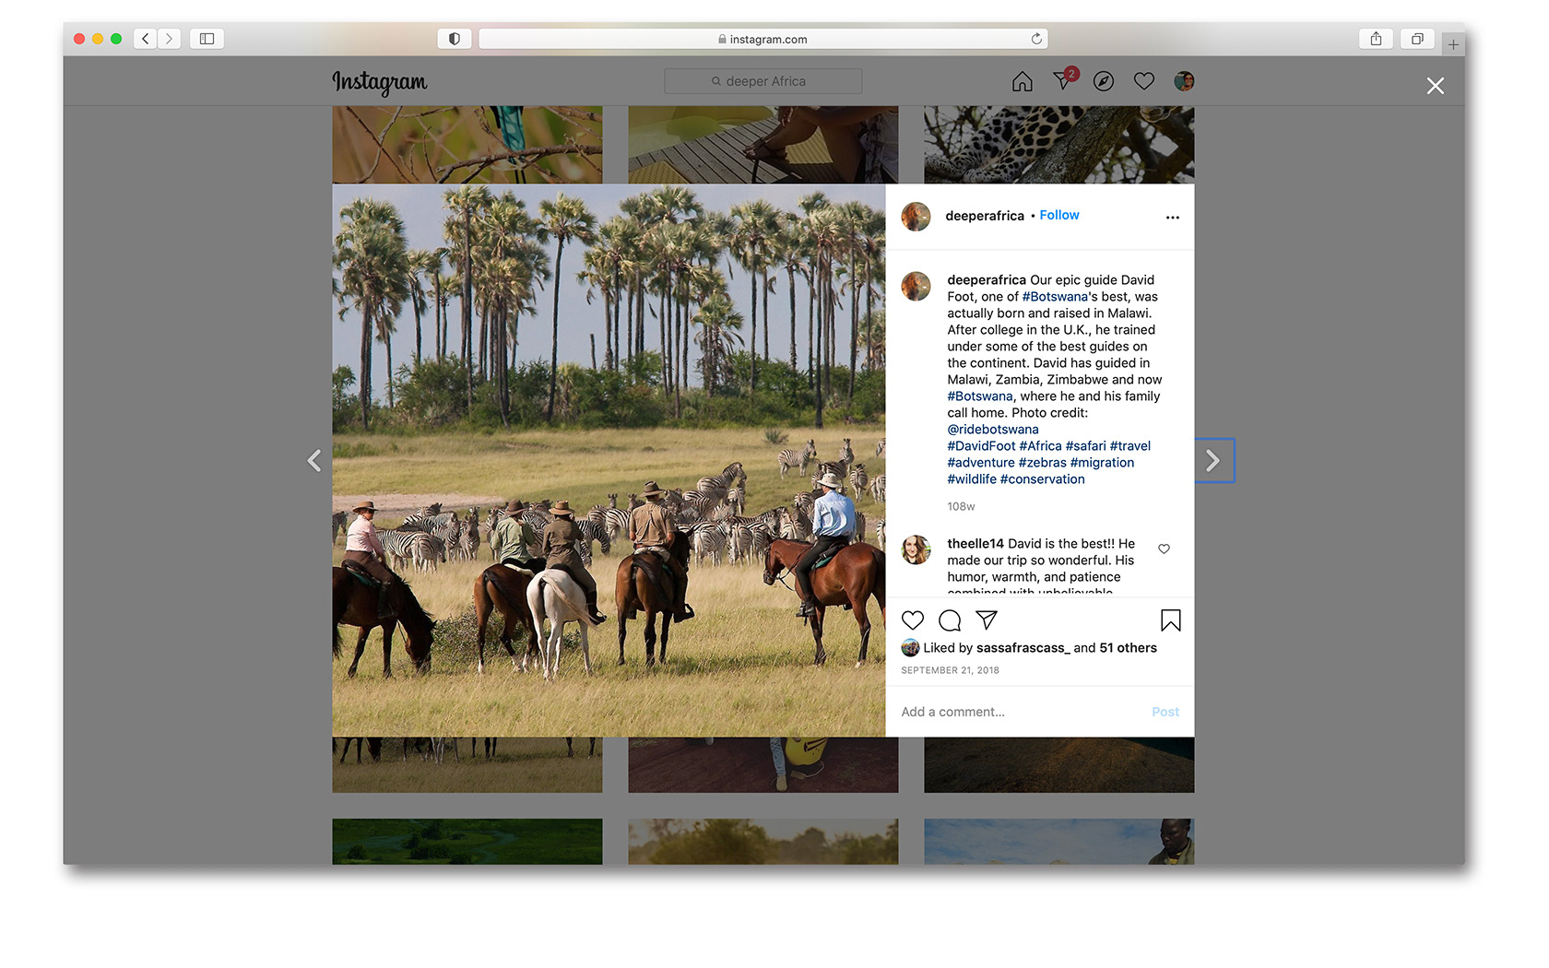This screenshot has height=968, width=1549.
Task: Open #conservation hashtag
Action: click(1042, 479)
